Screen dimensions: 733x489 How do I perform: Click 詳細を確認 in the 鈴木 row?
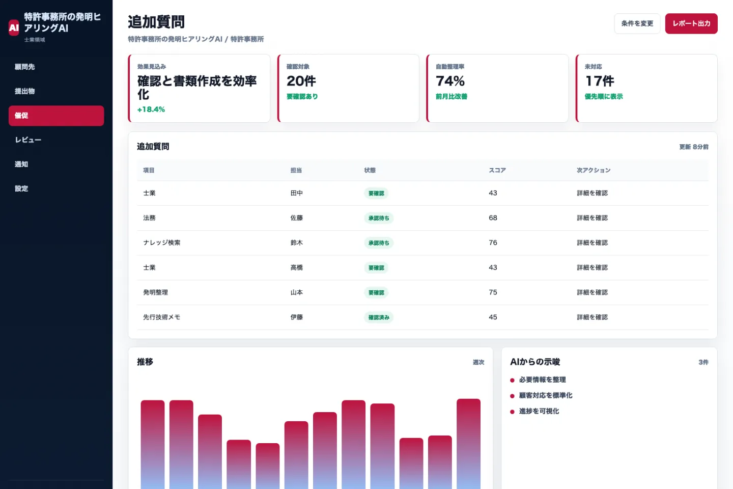[x=593, y=243]
